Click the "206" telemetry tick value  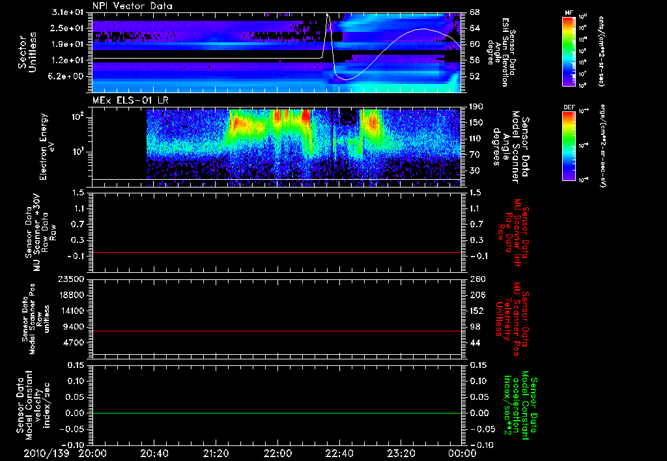(477, 295)
